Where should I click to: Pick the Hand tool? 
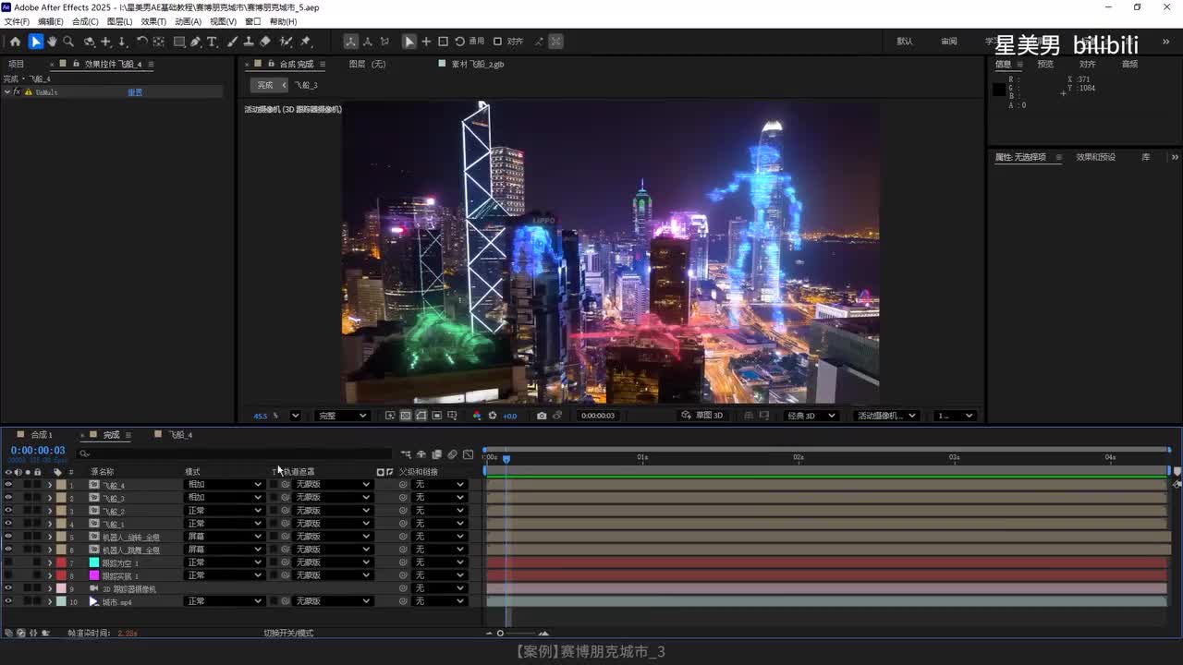52,42
